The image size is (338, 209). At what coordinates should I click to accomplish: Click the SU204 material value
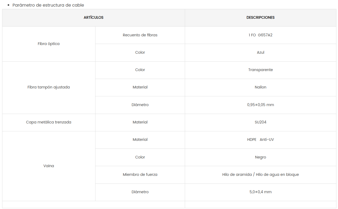tap(260, 122)
